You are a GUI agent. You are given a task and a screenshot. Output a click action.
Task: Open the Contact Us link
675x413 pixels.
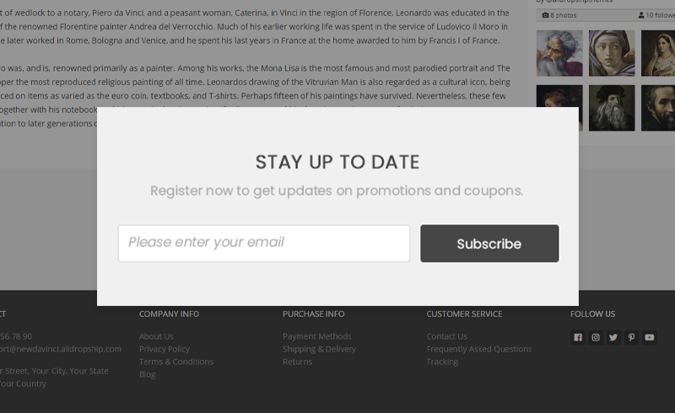(x=447, y=336)
